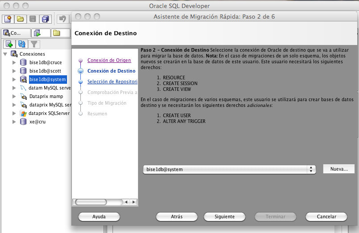Viewport: 359px width, 233px height.
Task: Click the bise1db@scott database icon
Action: [x=23, y=71]
